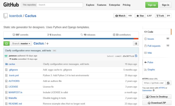
Task: Open the Branch: master dropdown
Action: tap(21, 43)
